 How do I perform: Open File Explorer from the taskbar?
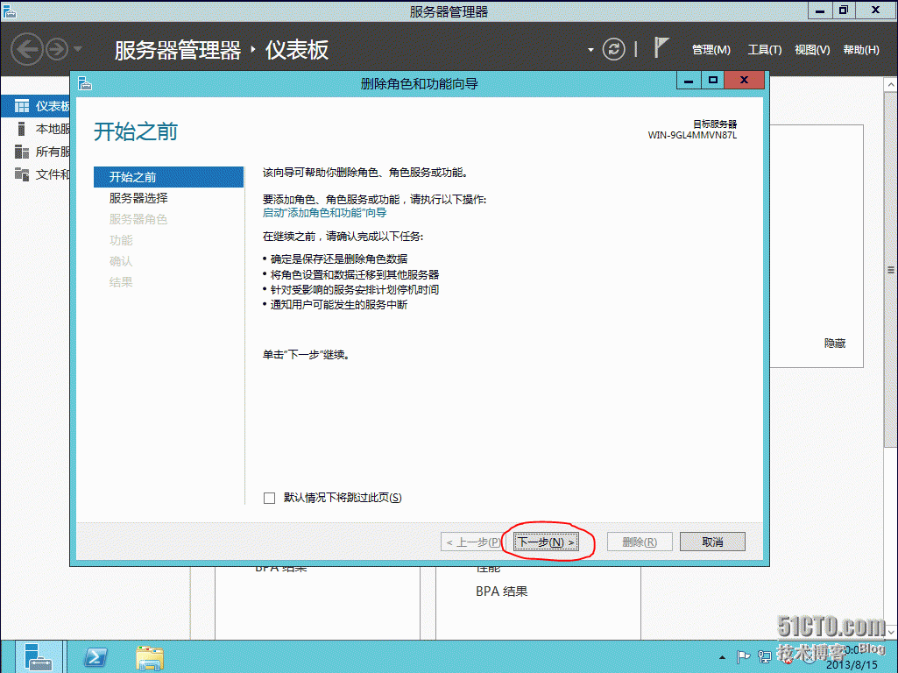[150, 657]
